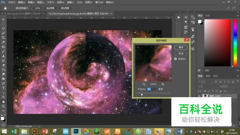Open the Image menu
Image resolution: width=240 pixels, height=135 pixels.
pos(31,2)
